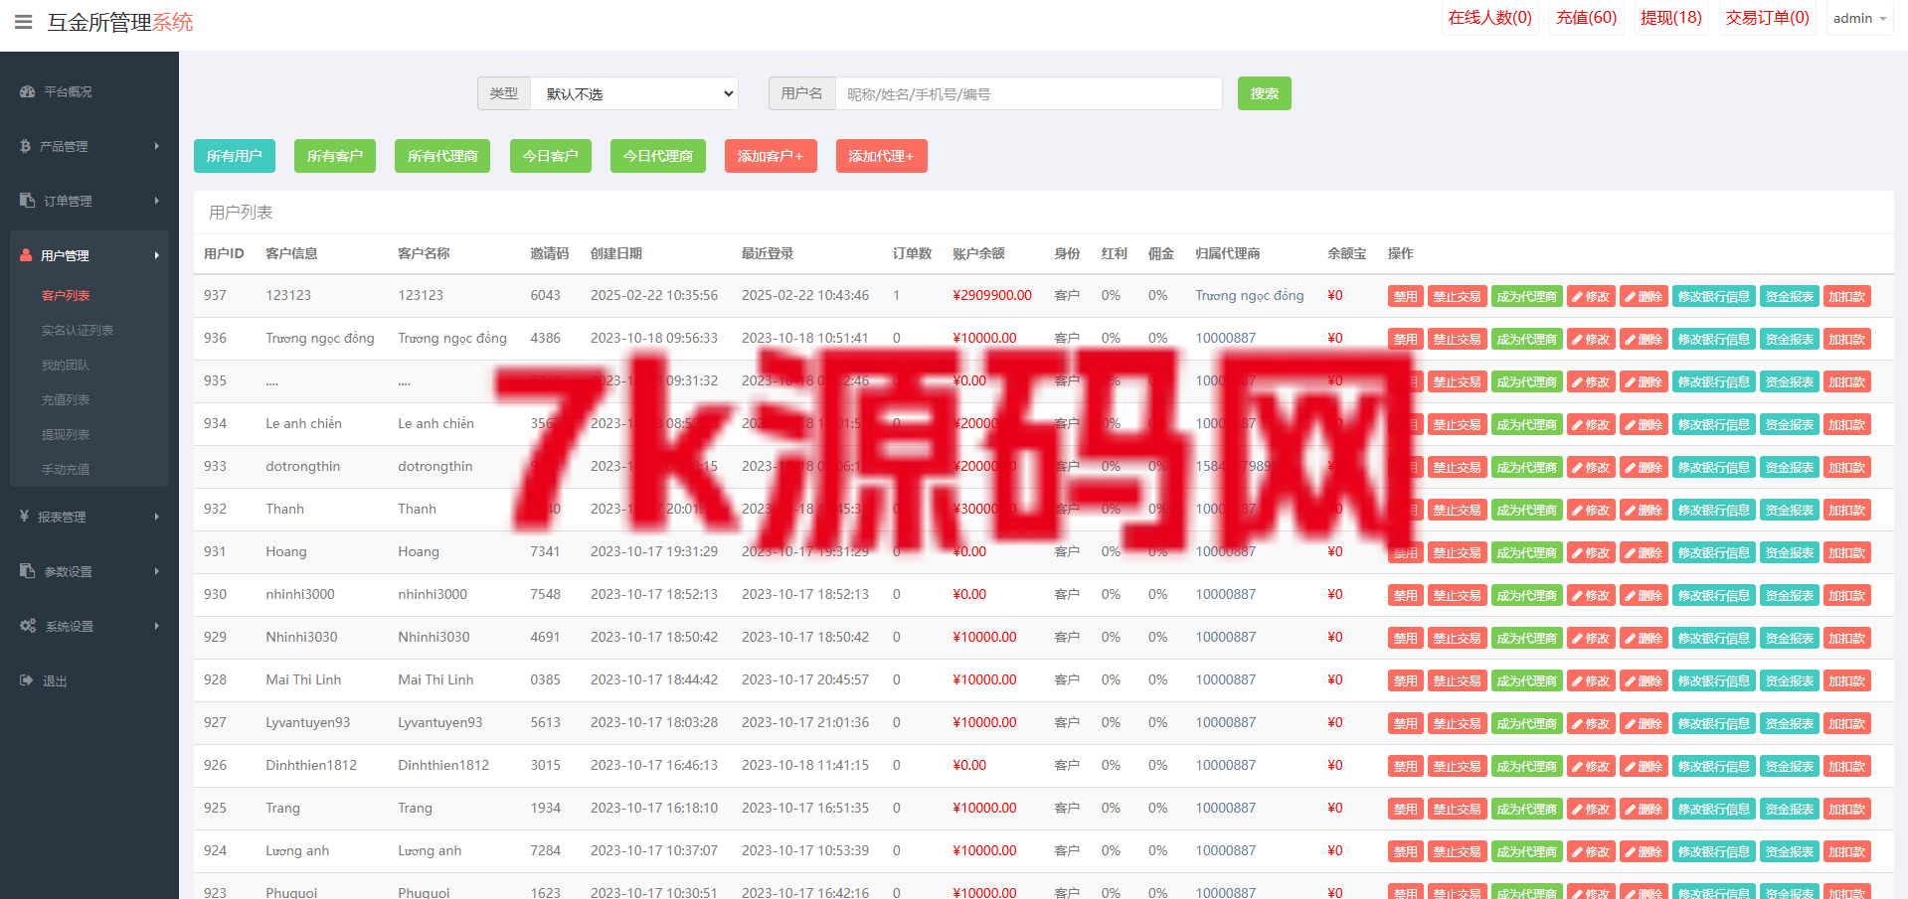The image size is (1908, 899).
Task: Click 资金报表 for user 924
Action: [x=1790, y=851]
